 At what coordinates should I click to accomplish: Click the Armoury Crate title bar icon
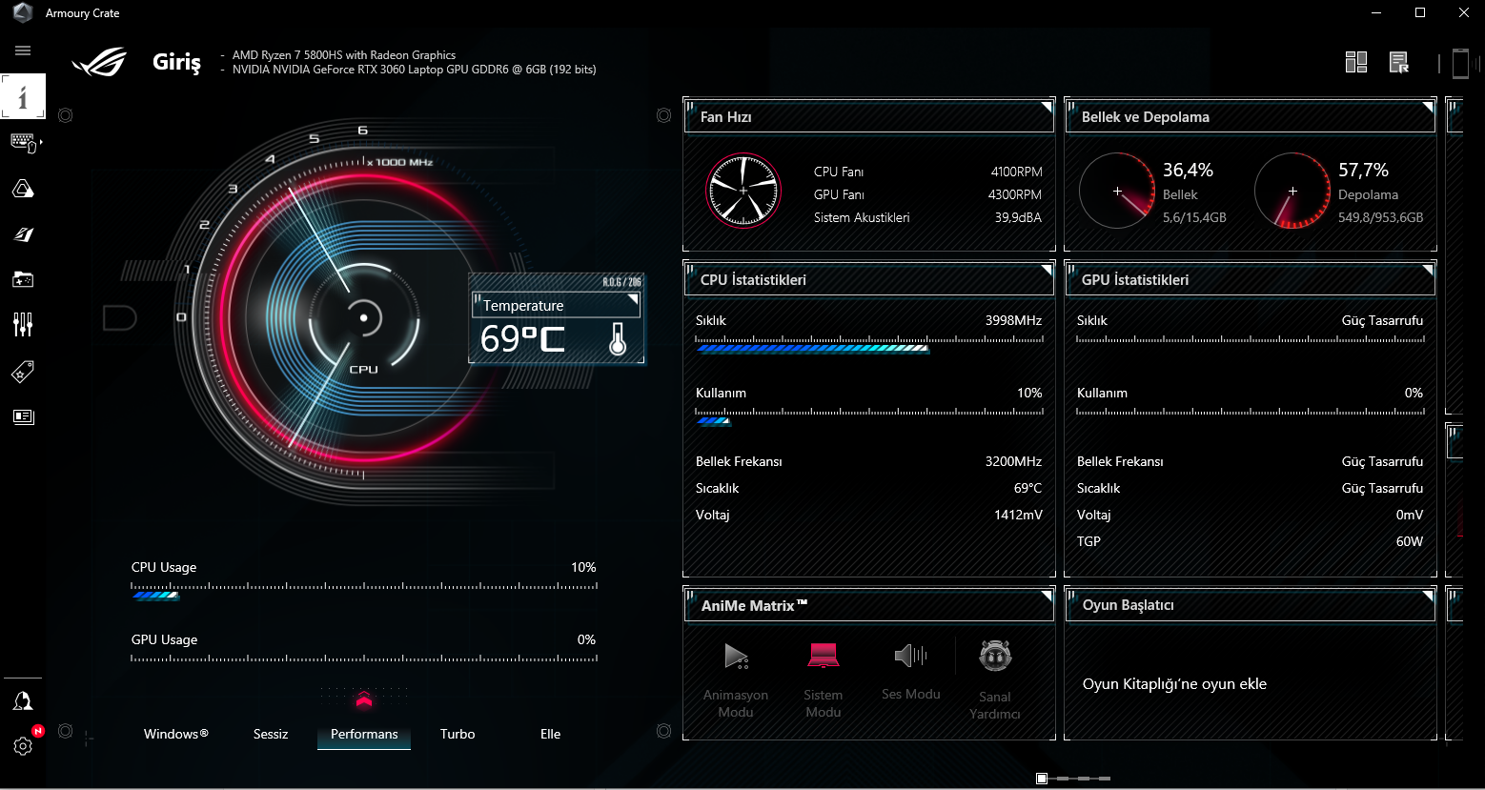[x=22, y=12]
